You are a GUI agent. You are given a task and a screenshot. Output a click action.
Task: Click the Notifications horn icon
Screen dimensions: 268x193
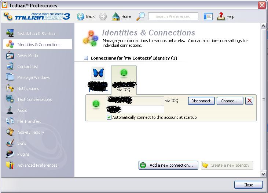point(10,88)
